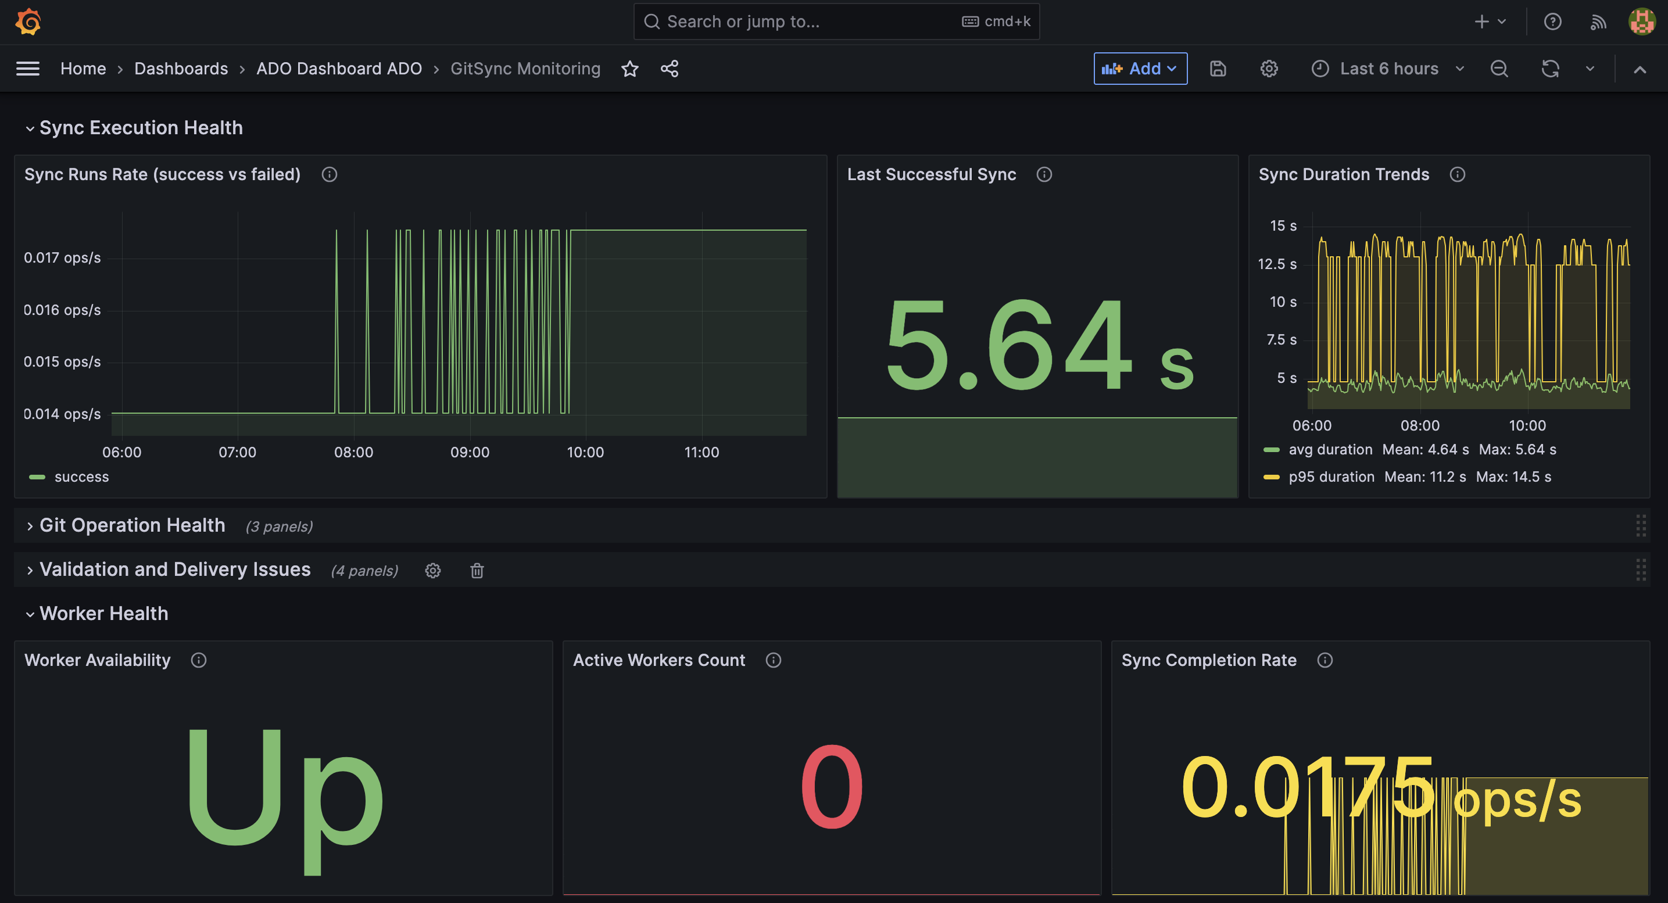Share the dashboard via share icon
Viewport: 1668px width, 903px height.
point(670,69)
